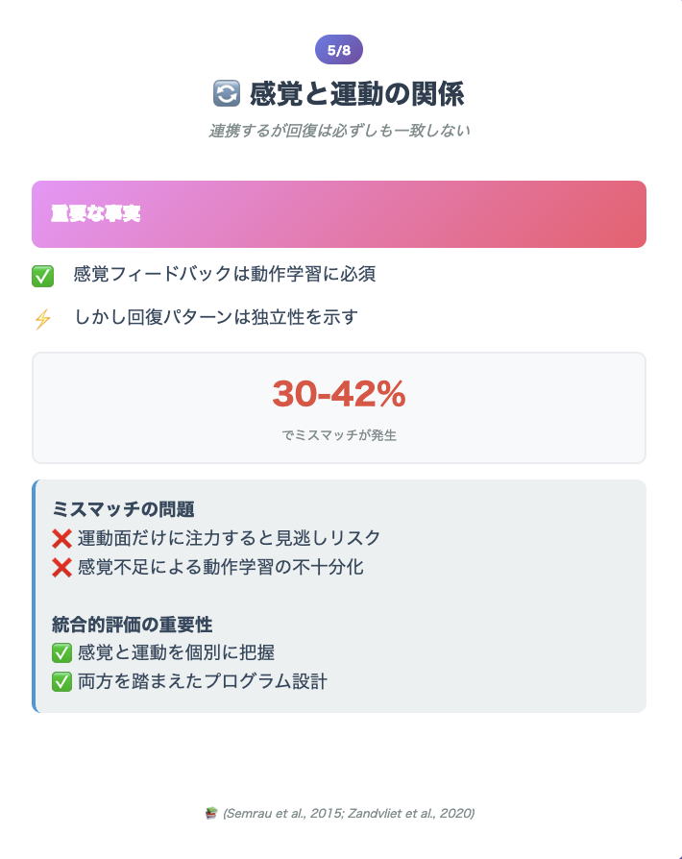Click the 5/8 slide counter badge
The width and height of the screenshot is (682, 859).
coord(338,50)
